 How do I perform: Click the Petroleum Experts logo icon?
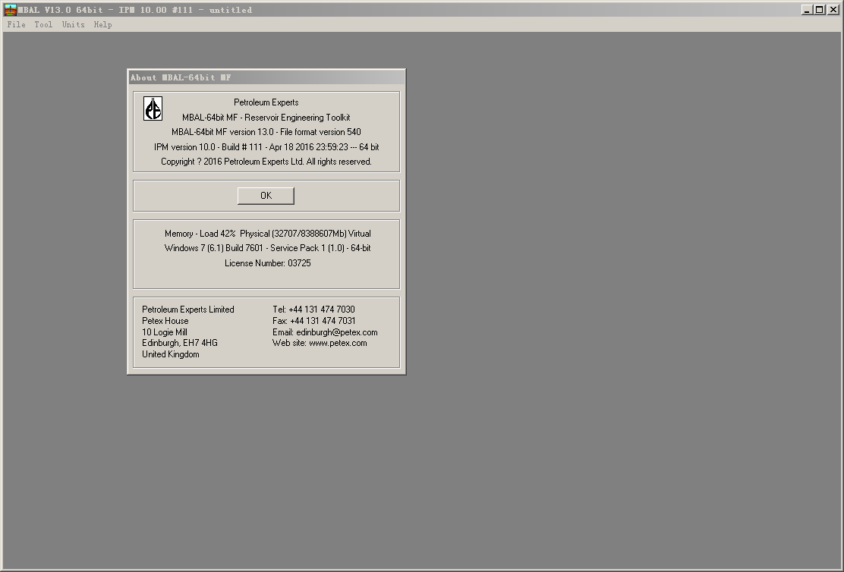153,108
